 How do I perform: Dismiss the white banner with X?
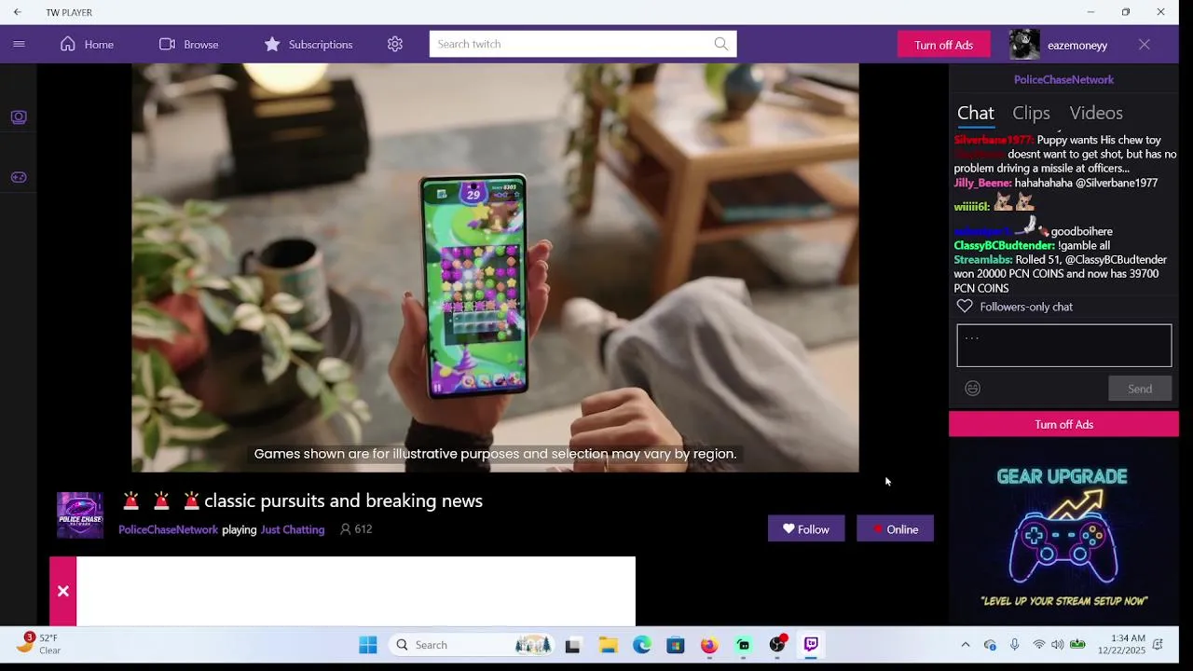(x=62, y=591)
